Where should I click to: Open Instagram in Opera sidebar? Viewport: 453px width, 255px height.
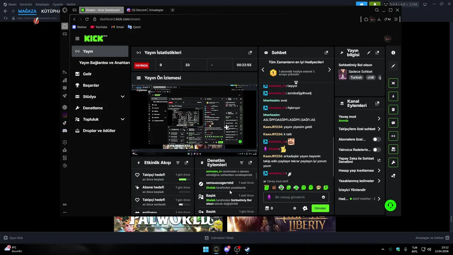coord(65,115)
